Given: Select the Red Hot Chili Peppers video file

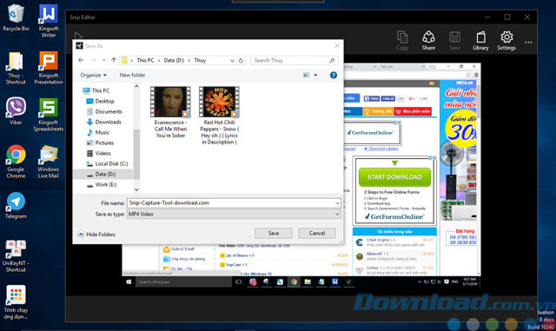Looking at the screenshot, I should pos(219,116).
